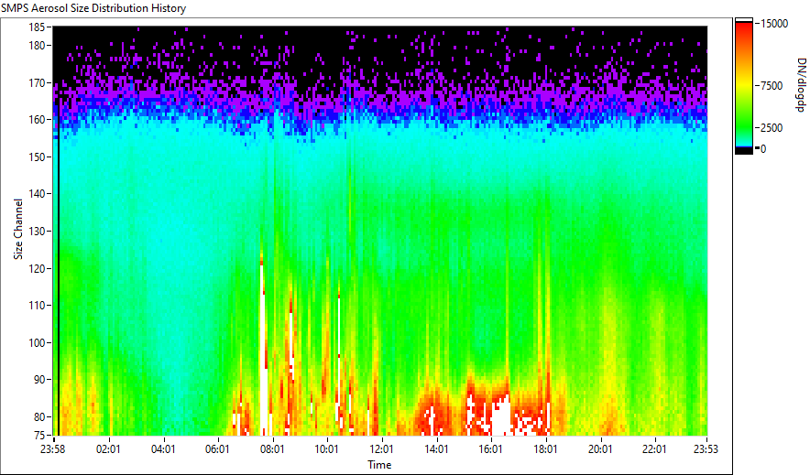Click the 90 size channel axis value
This screenshot has height=475, width=810.
[38, 380]
